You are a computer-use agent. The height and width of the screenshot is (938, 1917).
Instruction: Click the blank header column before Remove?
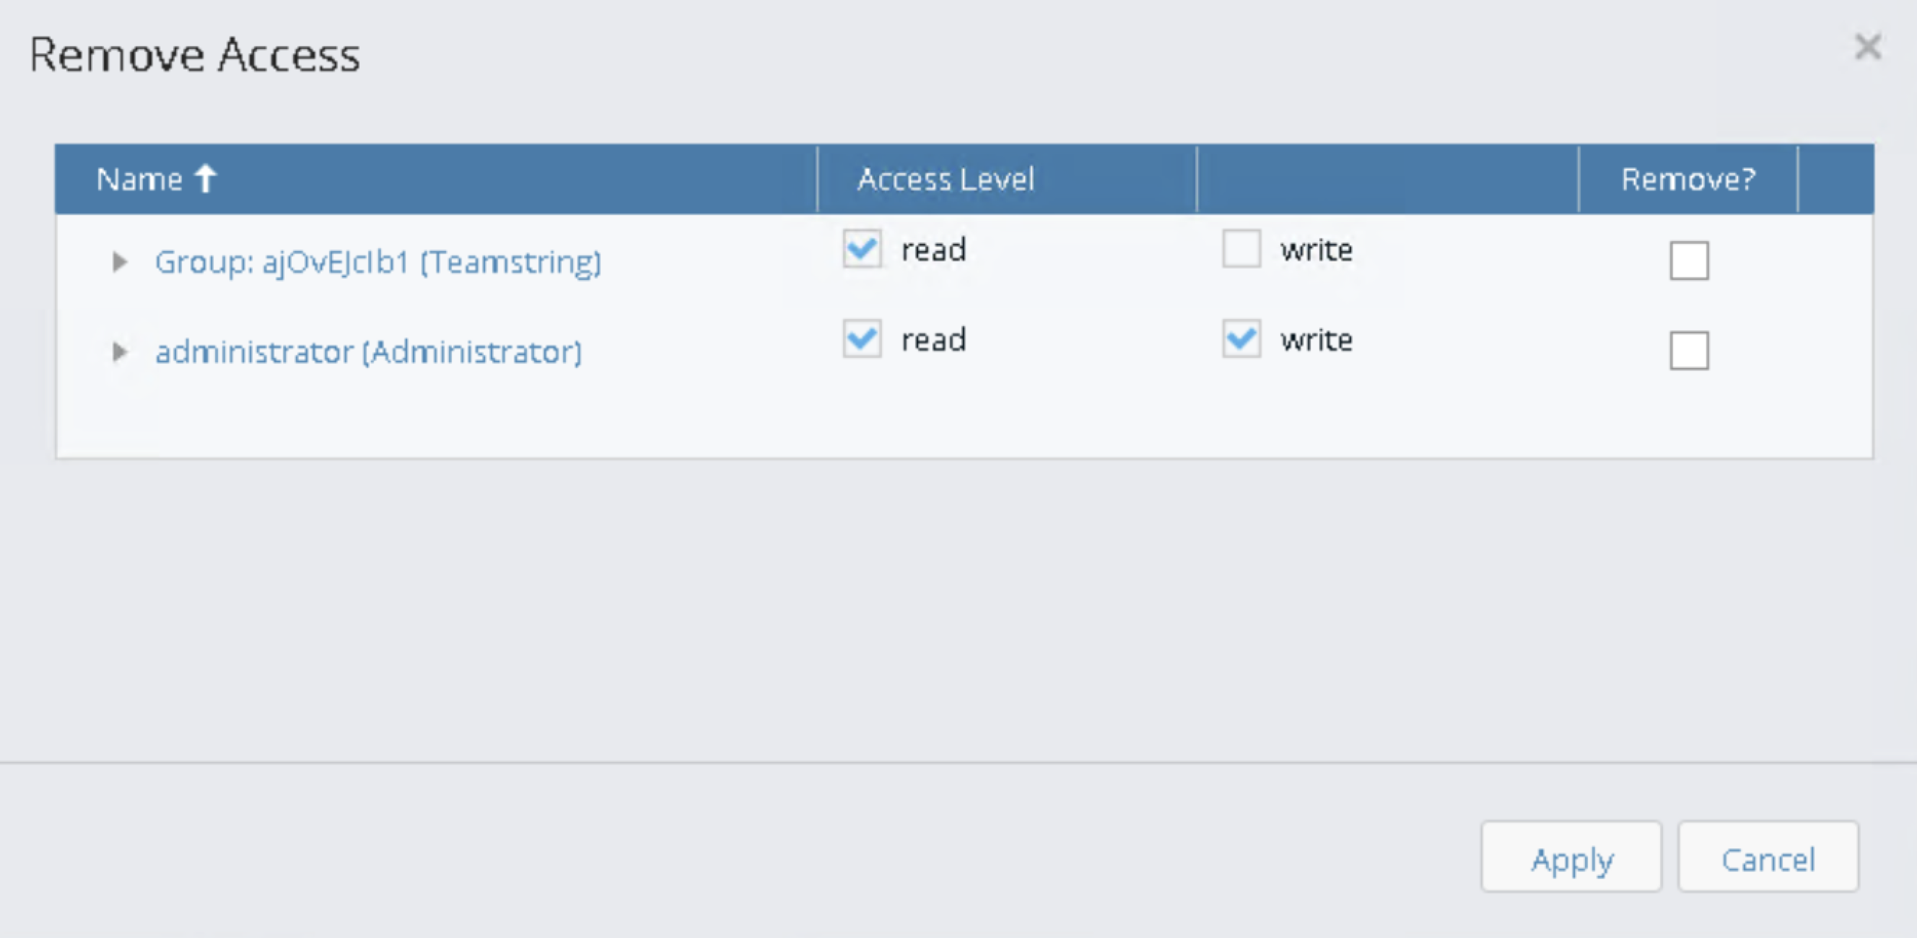tap(1387, 178)
